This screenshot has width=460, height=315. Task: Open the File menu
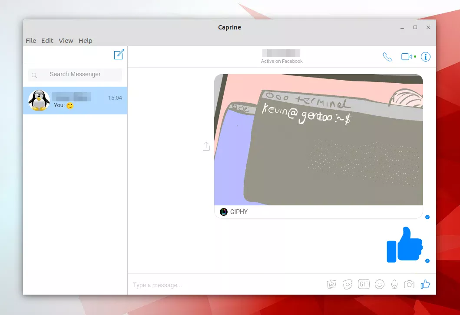click(x=30, y=40)
